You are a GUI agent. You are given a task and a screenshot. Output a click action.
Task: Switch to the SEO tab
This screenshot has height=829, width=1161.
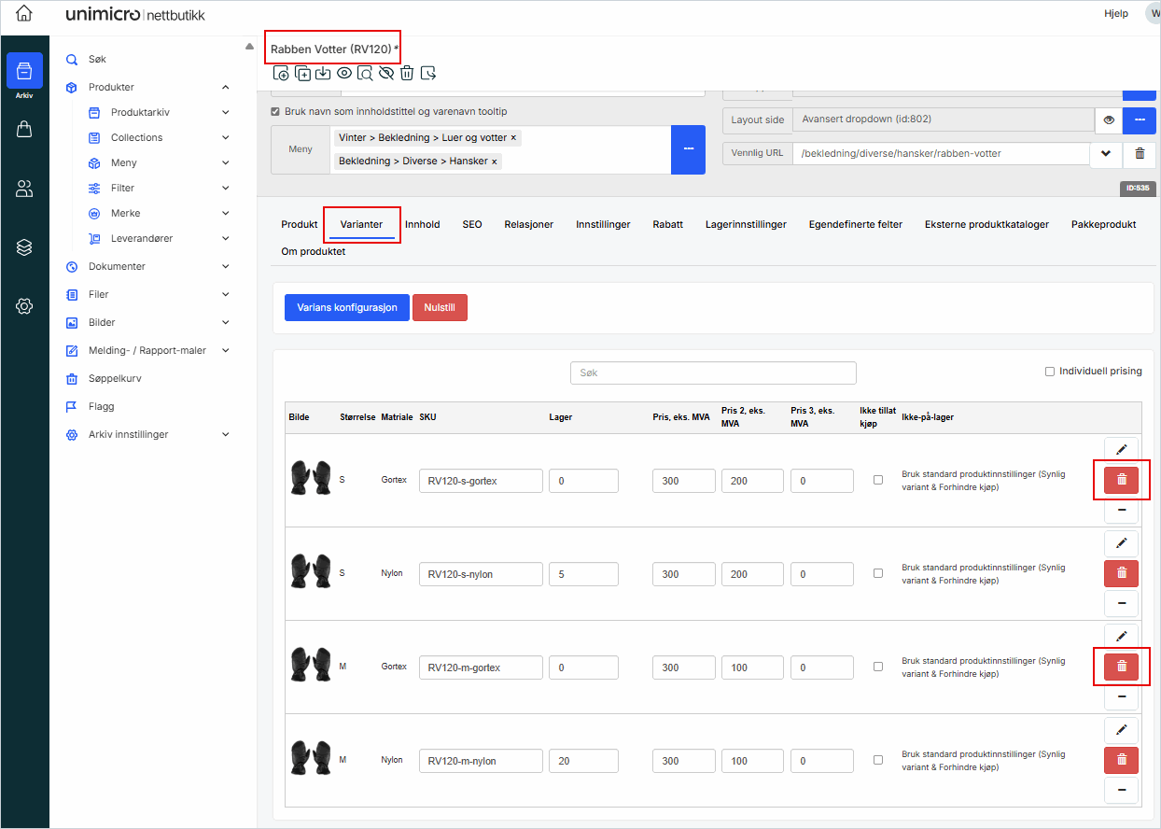click(472, 225)
